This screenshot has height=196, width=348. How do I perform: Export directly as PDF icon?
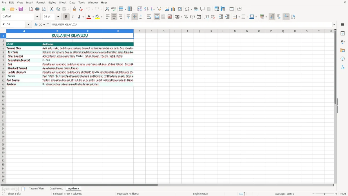click(x=31, y=9)
